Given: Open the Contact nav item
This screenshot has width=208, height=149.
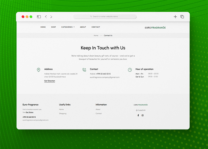Looking at the screenshot, I should coord(96,27).
